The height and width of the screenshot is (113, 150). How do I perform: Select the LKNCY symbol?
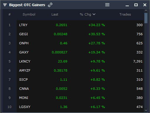click(x=25, y=61)
